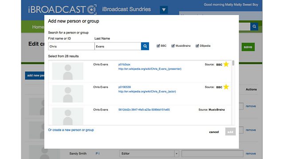The image size is (284, 159).
Task: Click the search magnifier button in dialog
Action: pyautogui.click(x=145, y=46)
